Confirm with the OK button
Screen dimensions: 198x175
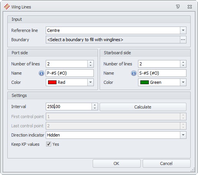(116, 163)
